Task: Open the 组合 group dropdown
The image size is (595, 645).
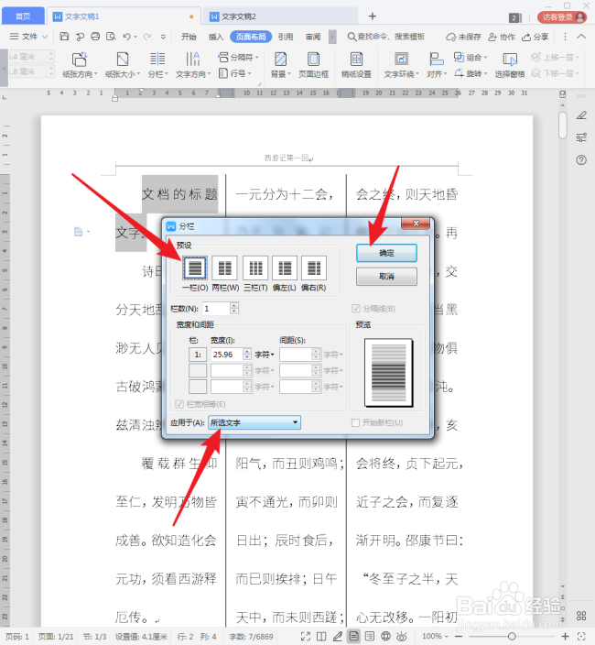Action: [471, 57]
